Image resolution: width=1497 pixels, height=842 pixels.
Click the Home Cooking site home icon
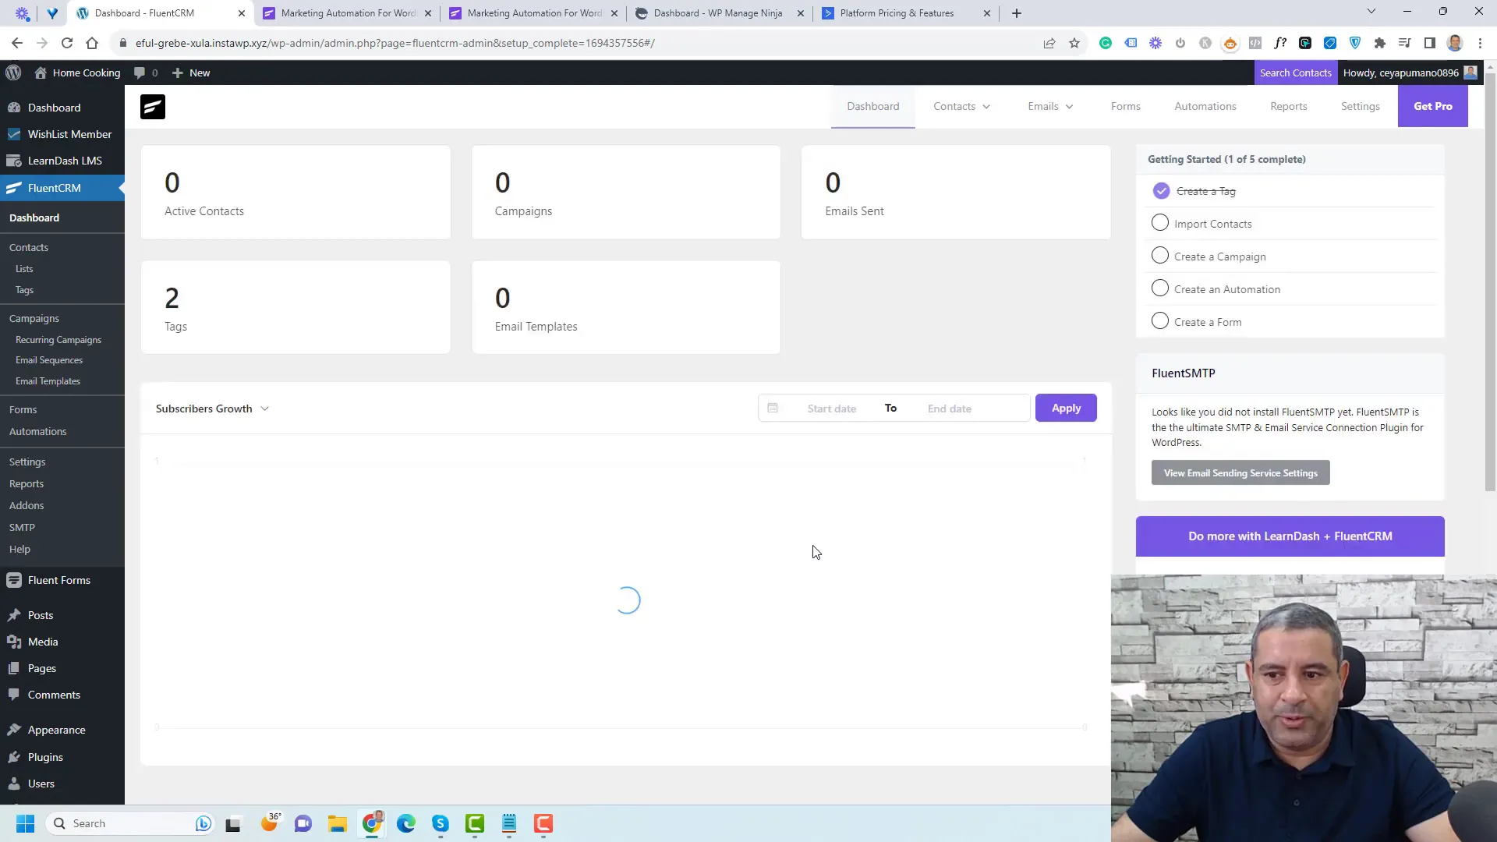coord(41,73)
